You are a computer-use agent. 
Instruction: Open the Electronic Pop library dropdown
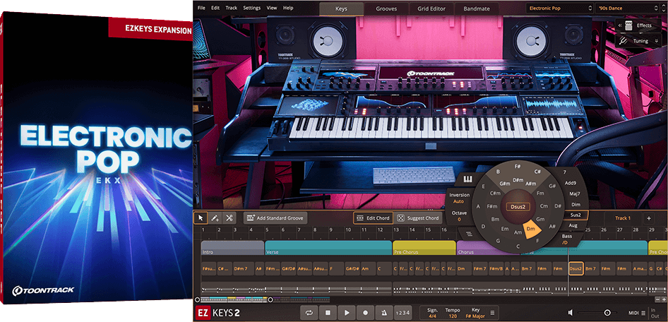(560, 8)
